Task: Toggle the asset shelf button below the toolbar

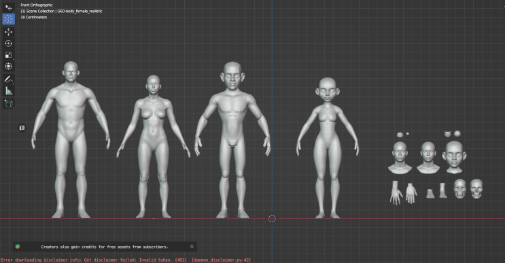Action: pyautogui.click(x=22, y=128)
